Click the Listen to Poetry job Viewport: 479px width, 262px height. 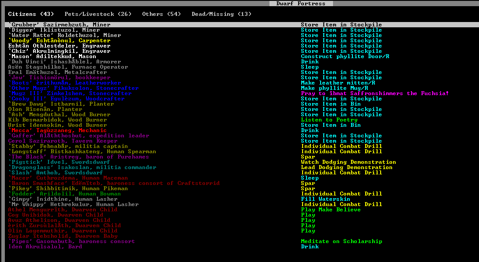[329, 120]
